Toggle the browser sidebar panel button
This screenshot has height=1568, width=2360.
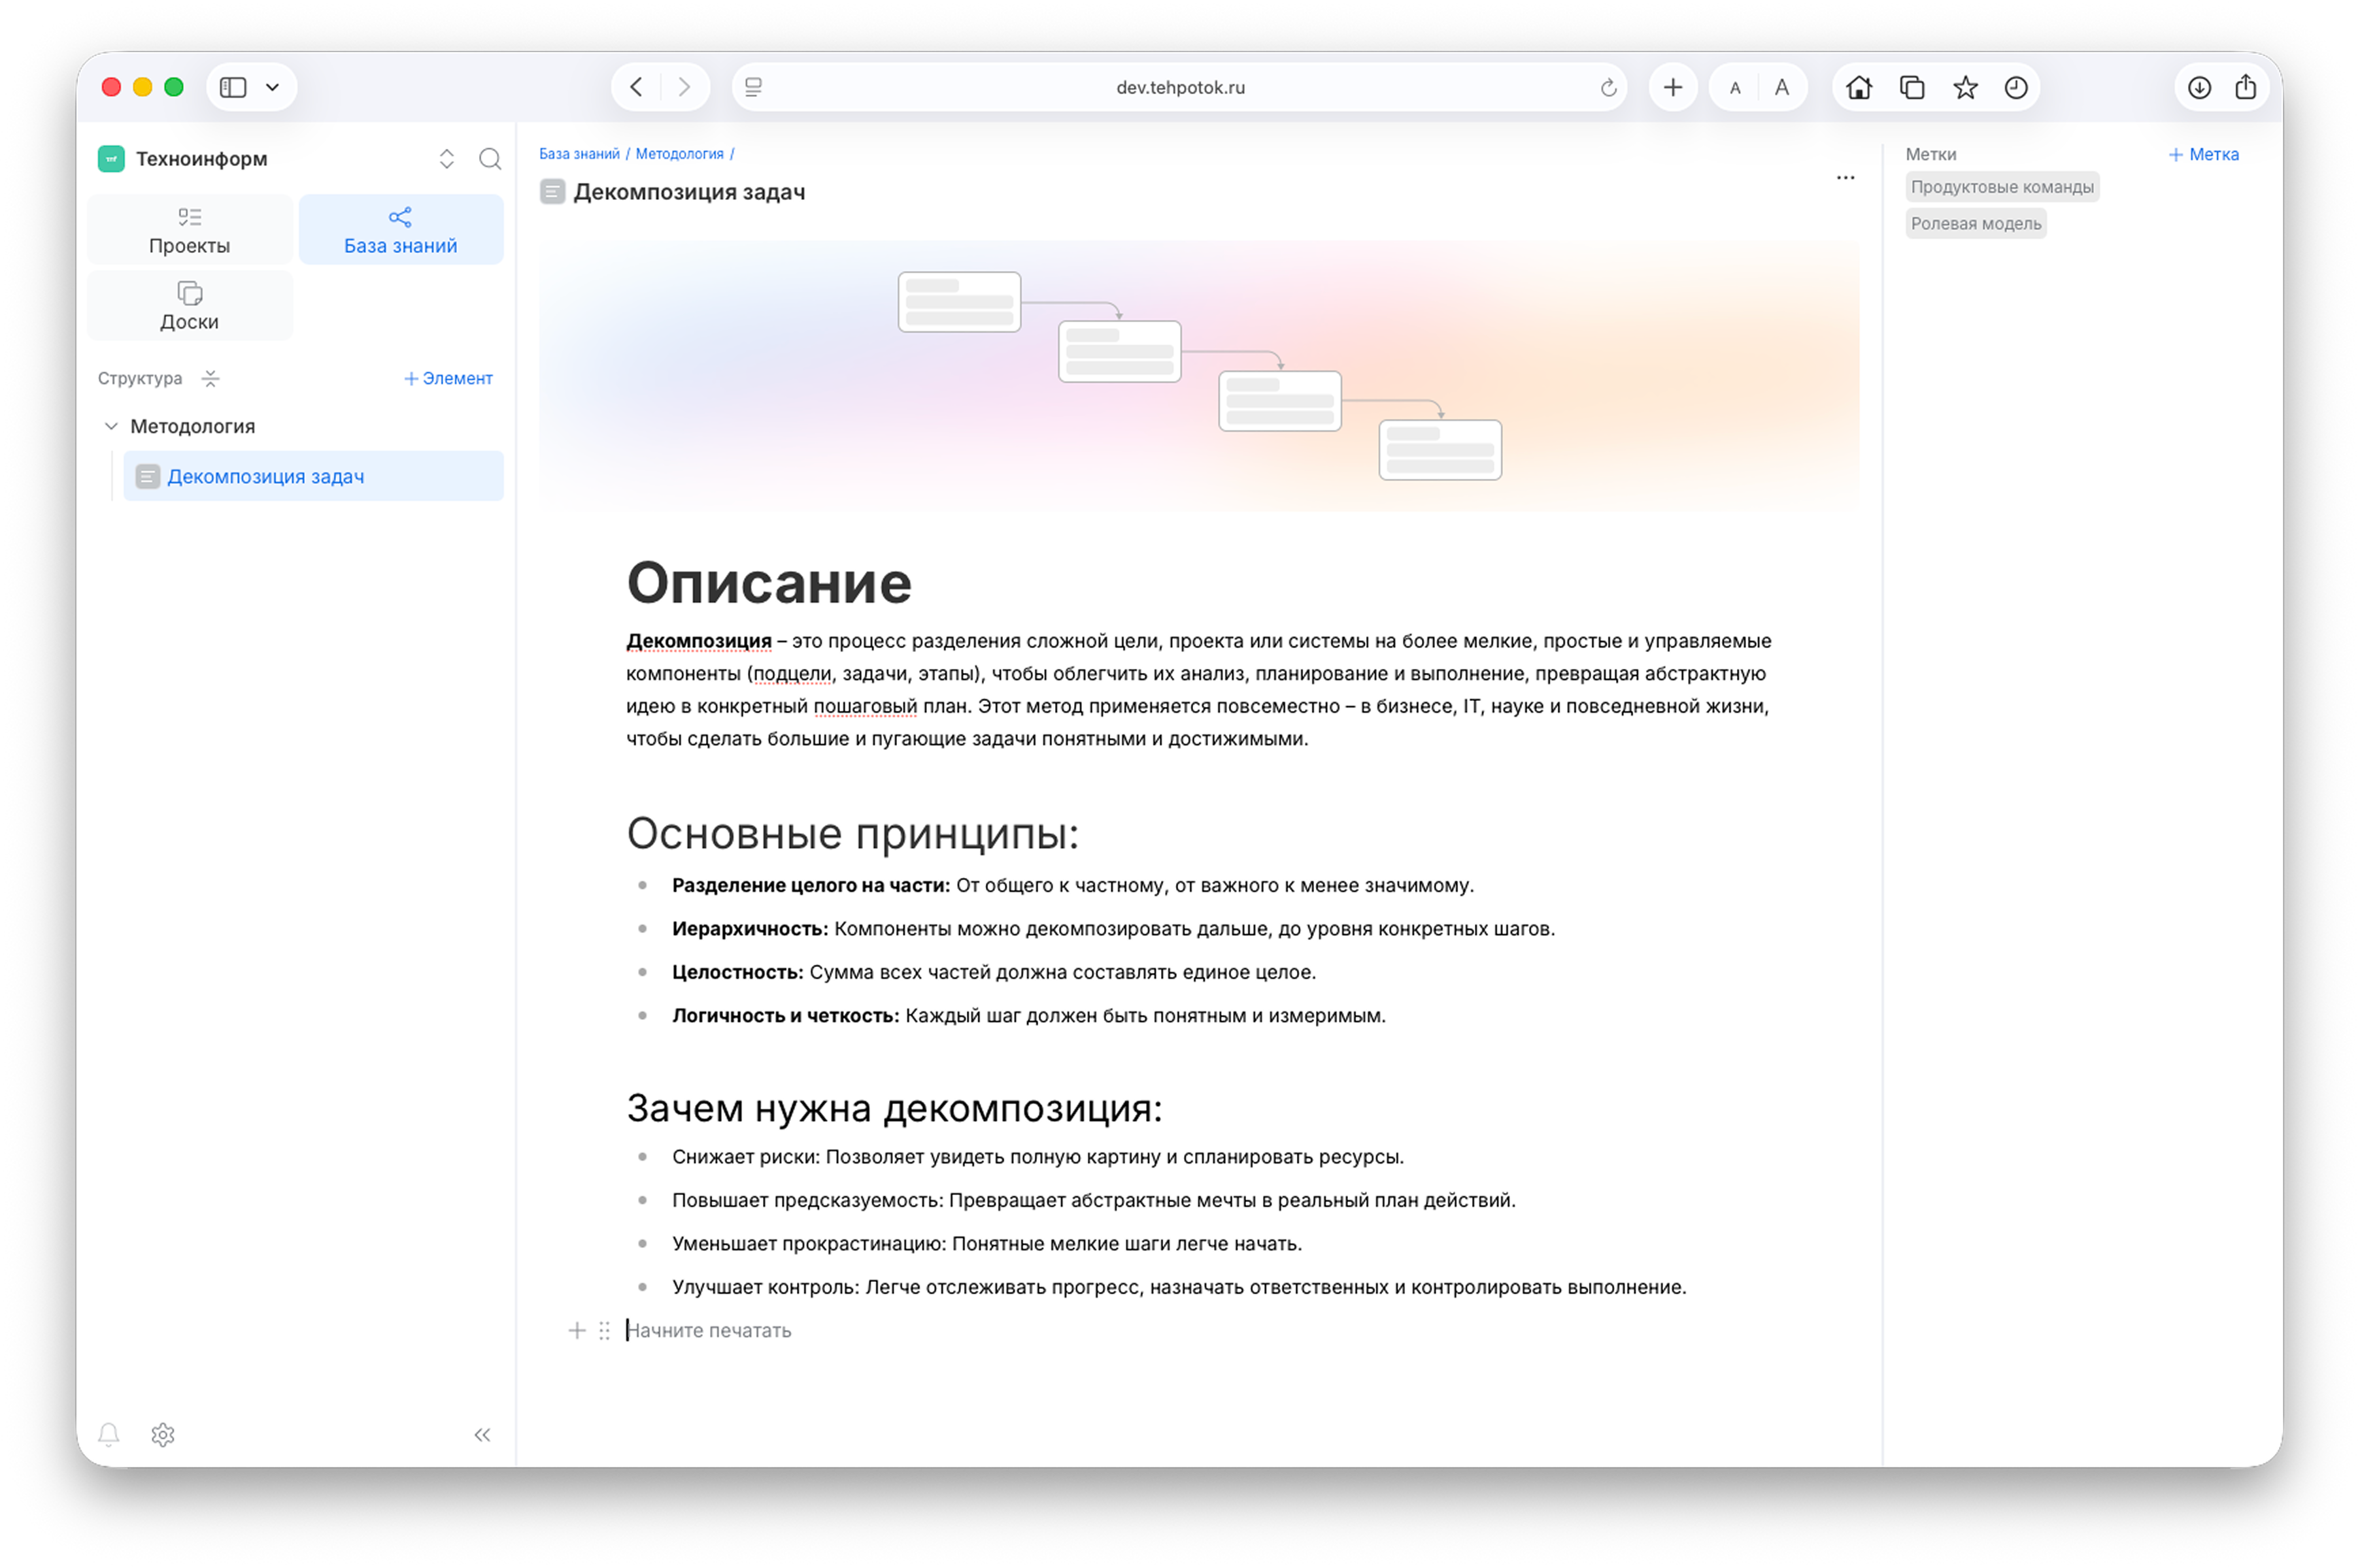pos(233,87)
